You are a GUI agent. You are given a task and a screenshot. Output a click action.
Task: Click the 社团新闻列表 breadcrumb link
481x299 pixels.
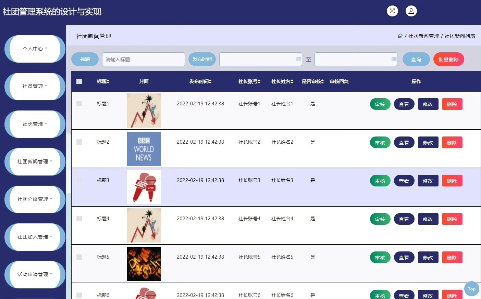pyautogui.click(x=460, y=36)
